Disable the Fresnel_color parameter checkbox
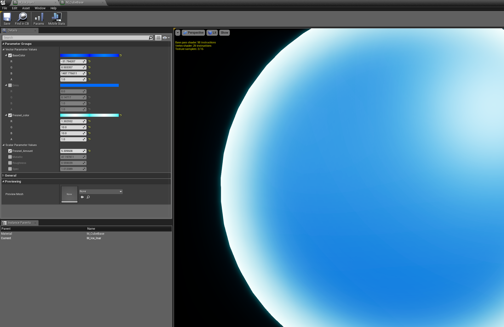Viewport: 504px width, 327px height. pyautogui.click(x=10, y=115)
